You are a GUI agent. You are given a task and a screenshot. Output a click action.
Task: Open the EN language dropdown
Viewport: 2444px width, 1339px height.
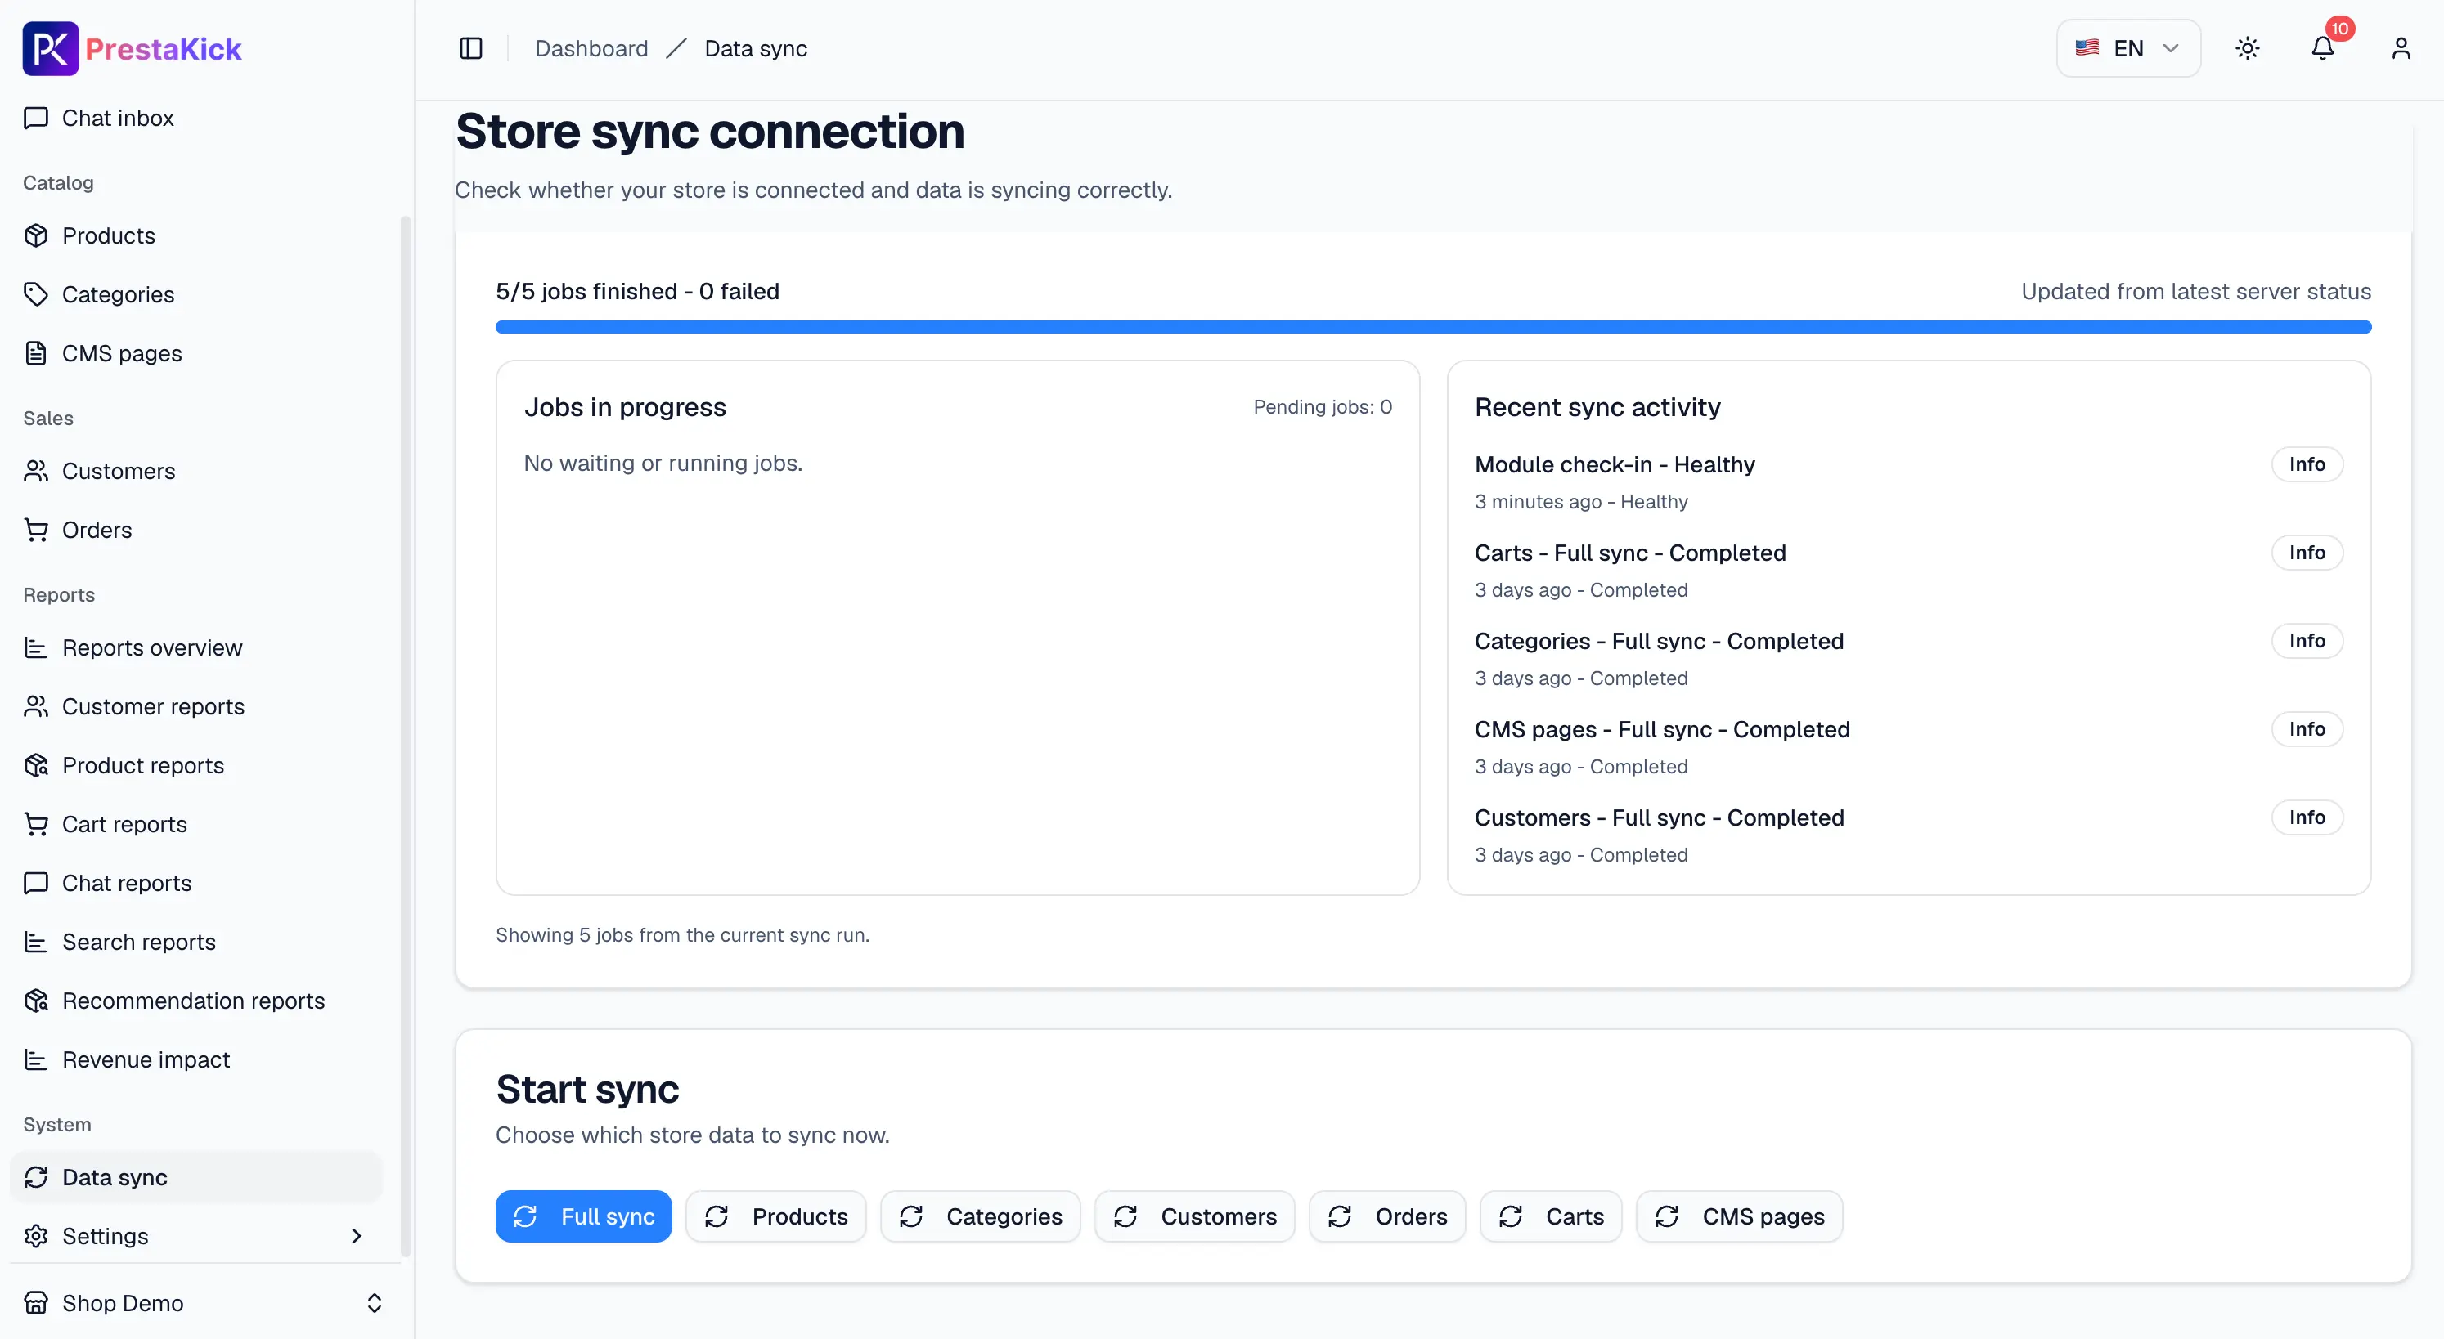click(x=2128, y=48)
